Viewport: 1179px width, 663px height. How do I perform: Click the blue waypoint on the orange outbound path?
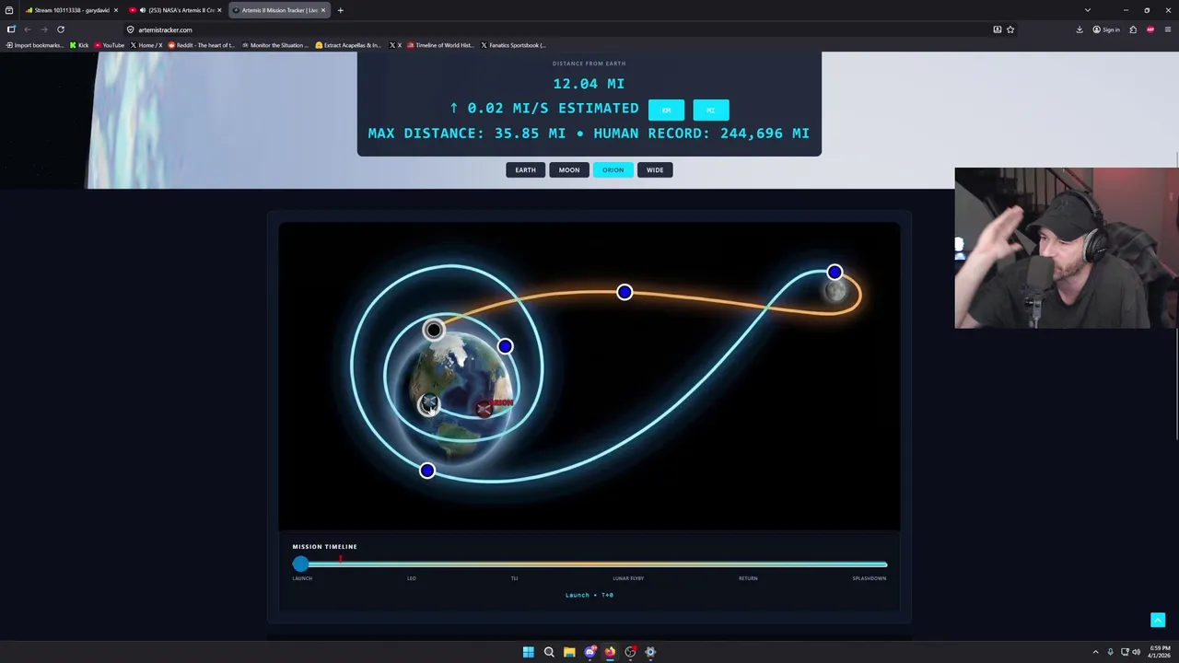(625, 292)
